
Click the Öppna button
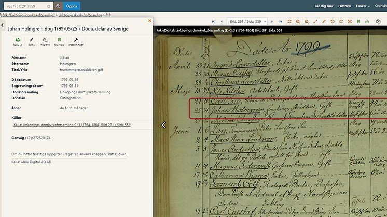(72, 6)
